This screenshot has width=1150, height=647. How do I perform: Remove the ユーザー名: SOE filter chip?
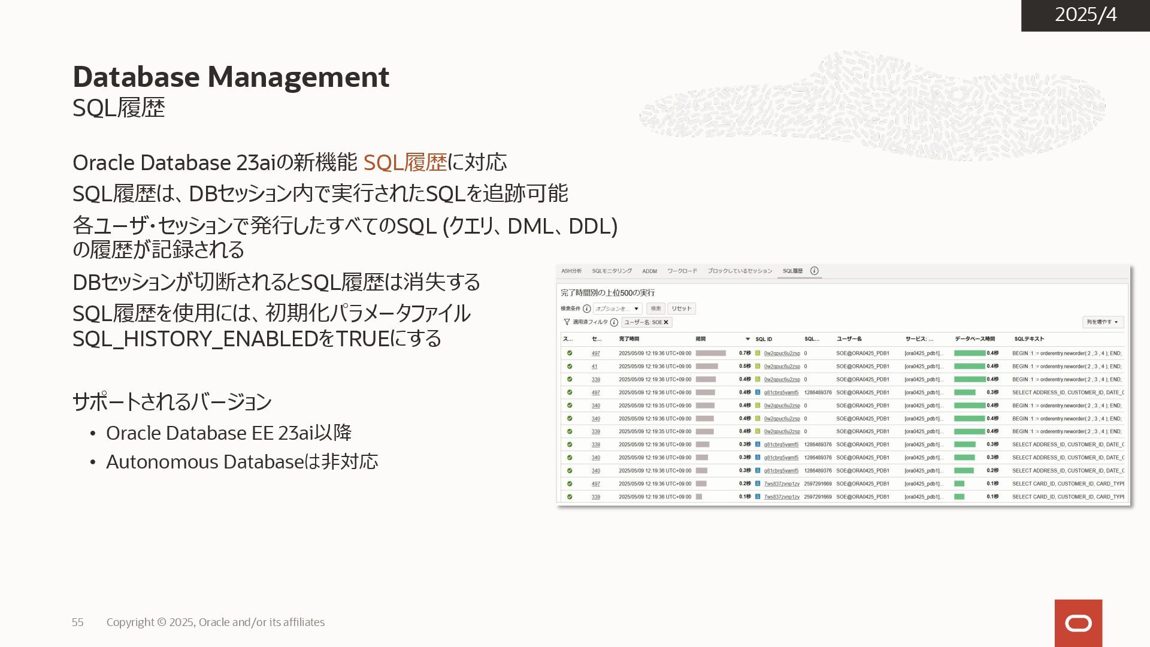tap(665, 322)
